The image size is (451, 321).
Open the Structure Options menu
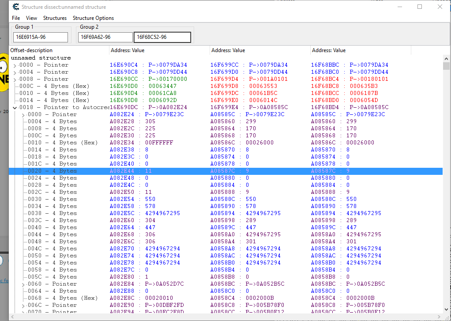point(93,18)
